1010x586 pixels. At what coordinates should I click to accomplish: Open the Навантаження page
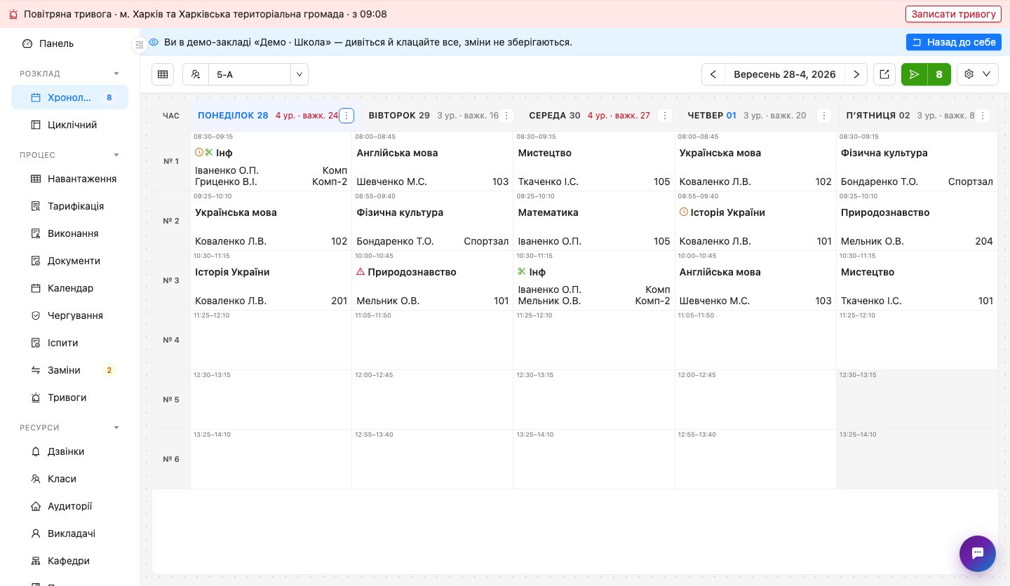click(x=69, y=179)
